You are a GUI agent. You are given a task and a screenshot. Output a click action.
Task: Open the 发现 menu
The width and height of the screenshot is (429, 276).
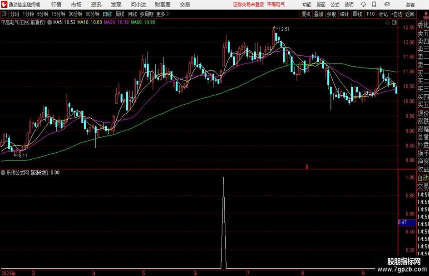(x=116, y=5)
